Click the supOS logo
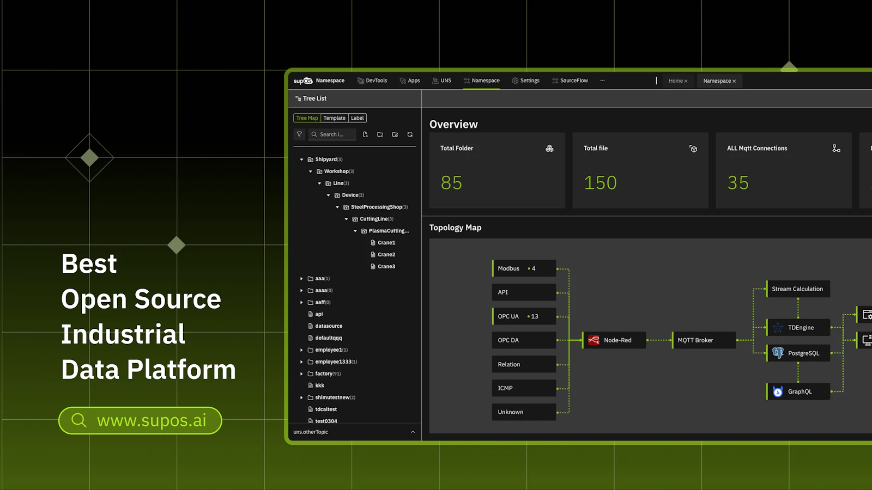Image resolution: width=872 pixels, height=490 pixels. (302, 81)
